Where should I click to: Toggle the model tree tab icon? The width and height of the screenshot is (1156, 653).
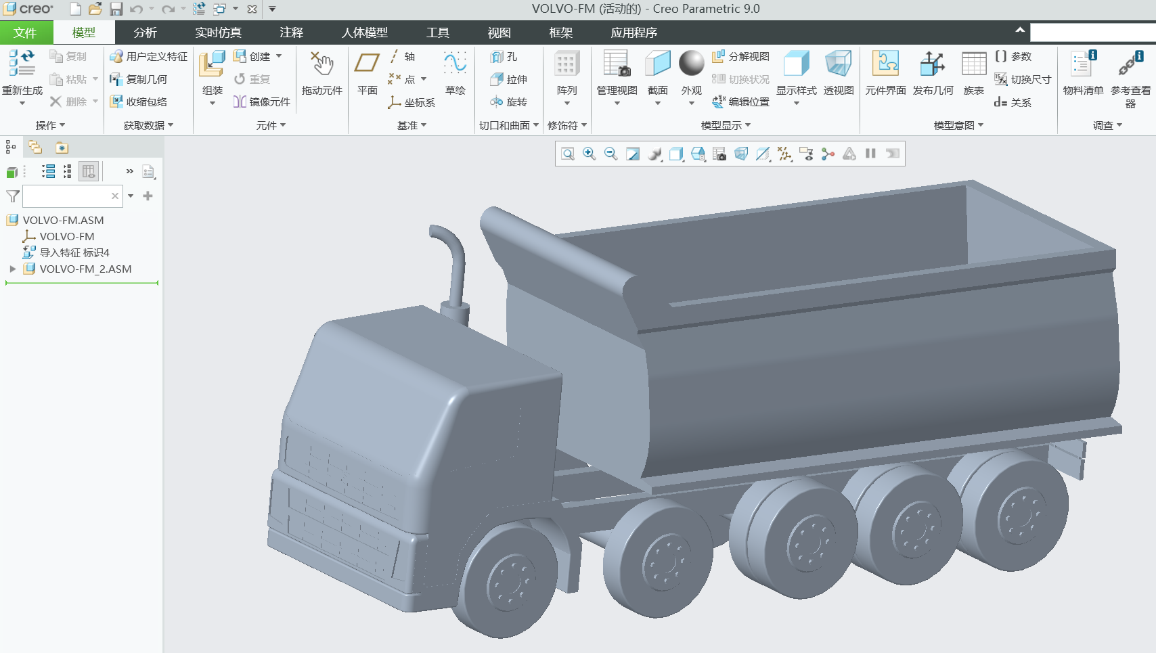click(x=11, y=148)
